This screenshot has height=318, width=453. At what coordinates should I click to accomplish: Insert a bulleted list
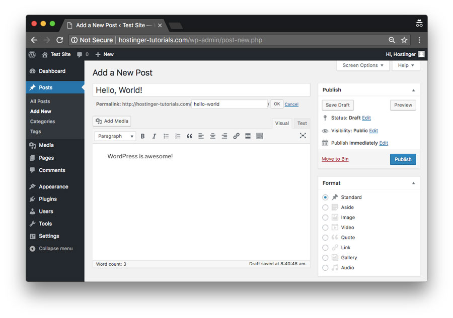166,136
